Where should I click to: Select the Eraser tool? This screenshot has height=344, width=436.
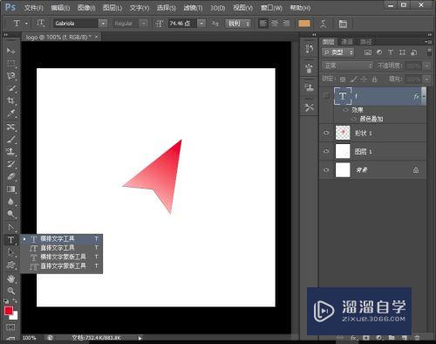(x=10, y=176)
